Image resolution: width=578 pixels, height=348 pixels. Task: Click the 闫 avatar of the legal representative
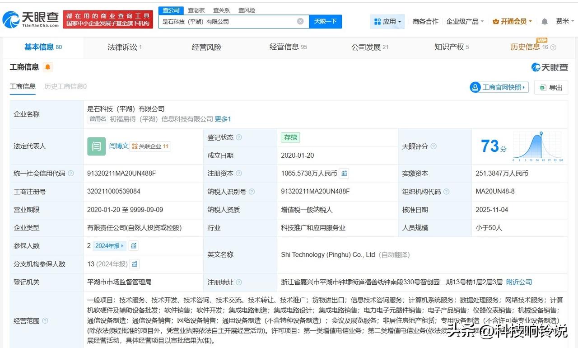click(96, 146)
